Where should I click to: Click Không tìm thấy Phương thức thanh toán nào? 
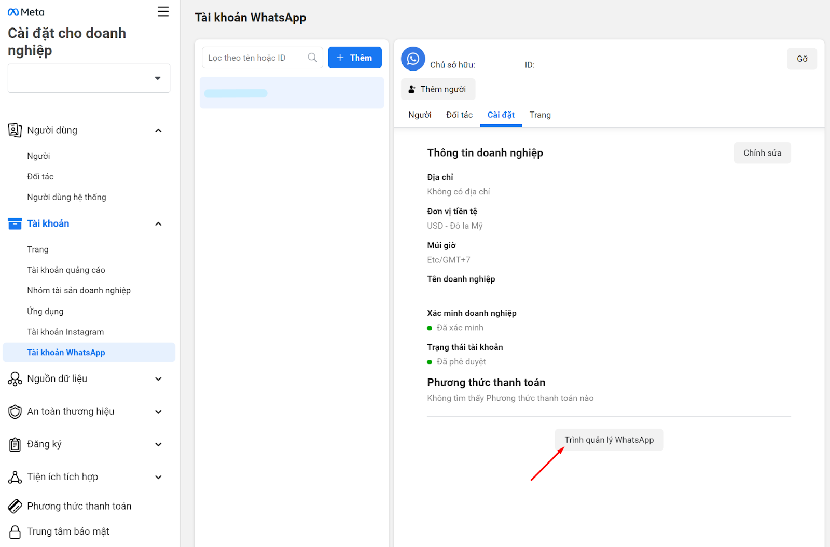(x=510, y=398)
